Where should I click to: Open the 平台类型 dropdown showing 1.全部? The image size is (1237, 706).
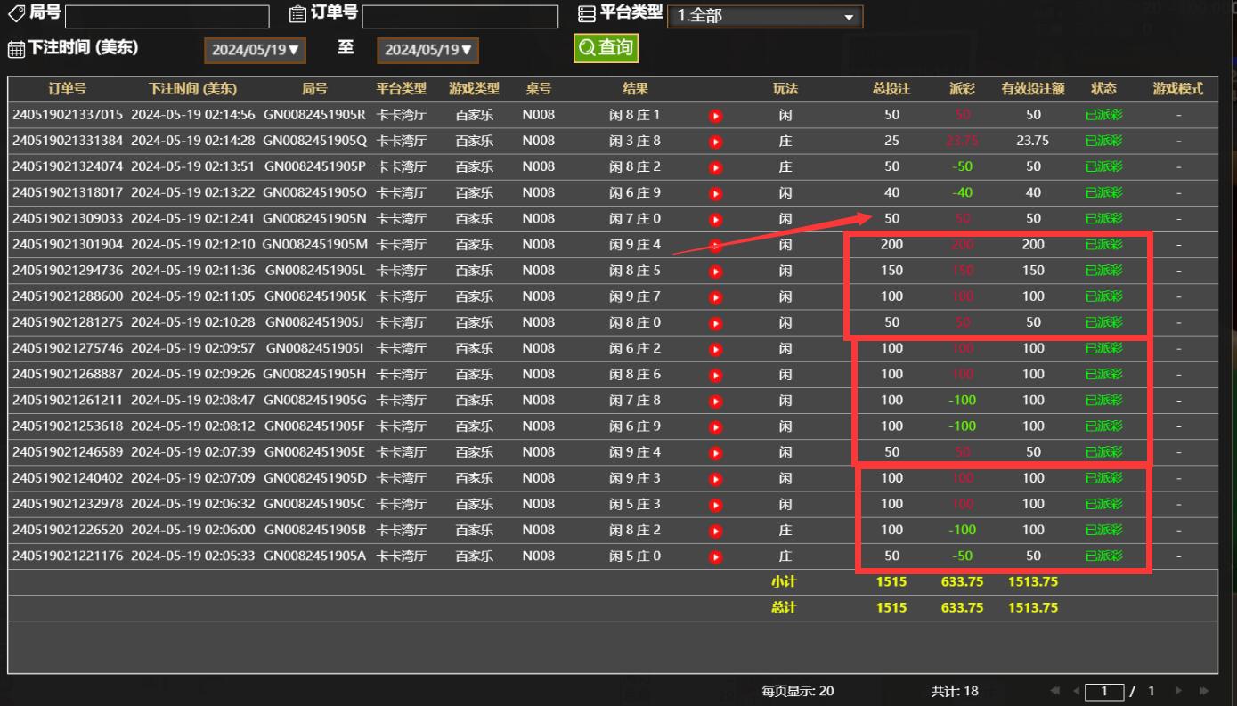coord(764,16)
